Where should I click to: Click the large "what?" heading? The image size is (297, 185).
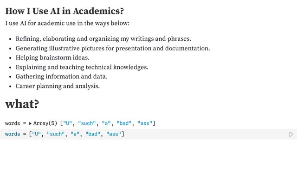(22, 104)
